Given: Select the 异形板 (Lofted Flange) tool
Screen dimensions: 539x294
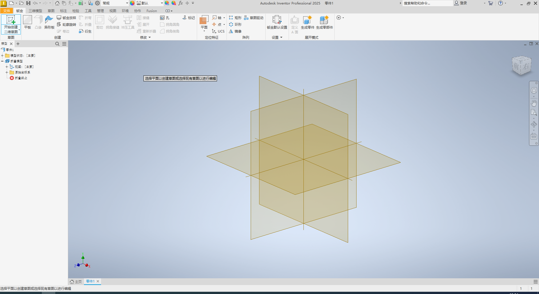Looking at the screenshot, I should click(49, 22).
